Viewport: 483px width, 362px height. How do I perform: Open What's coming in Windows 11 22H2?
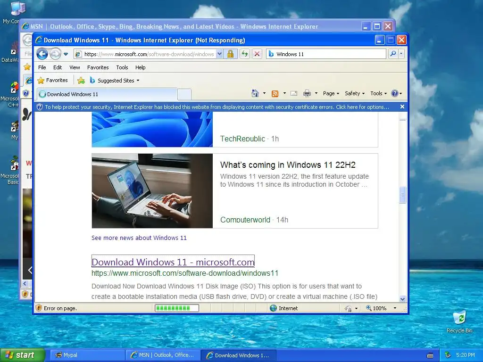click(x=288, y=165)
